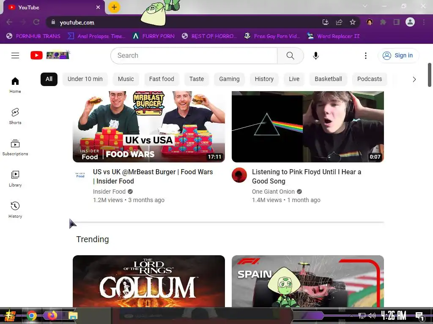Select the Gaming filter chip
433x324 pixels.
[229, 79]
